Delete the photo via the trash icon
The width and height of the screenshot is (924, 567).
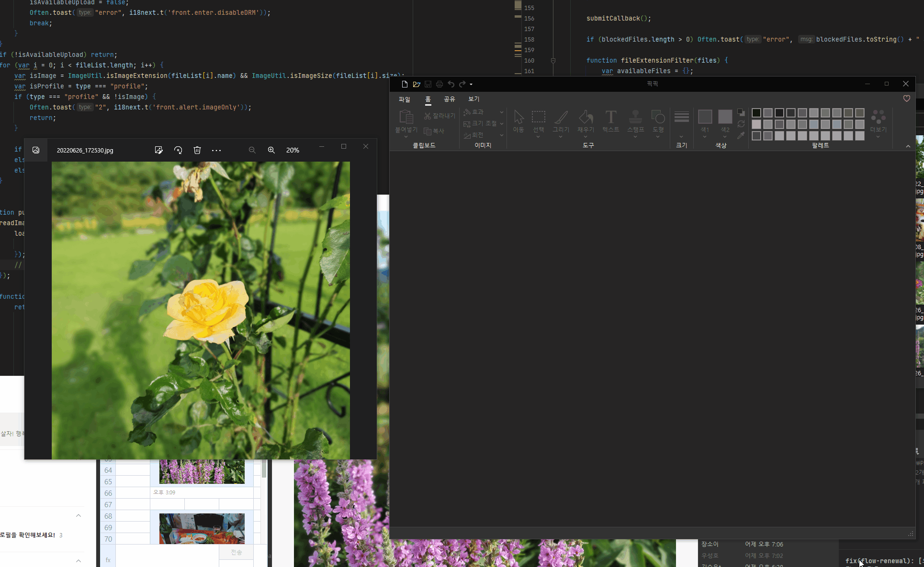pos(197,150)
